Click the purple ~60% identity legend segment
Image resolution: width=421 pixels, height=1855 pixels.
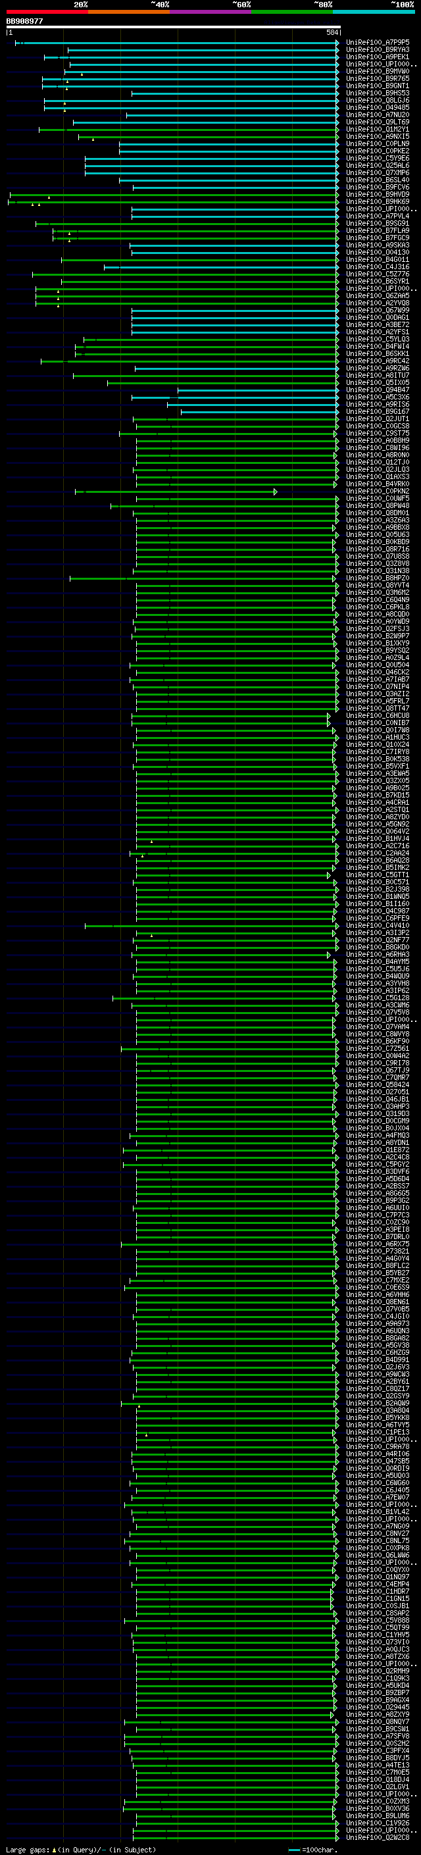pos(210,13)
